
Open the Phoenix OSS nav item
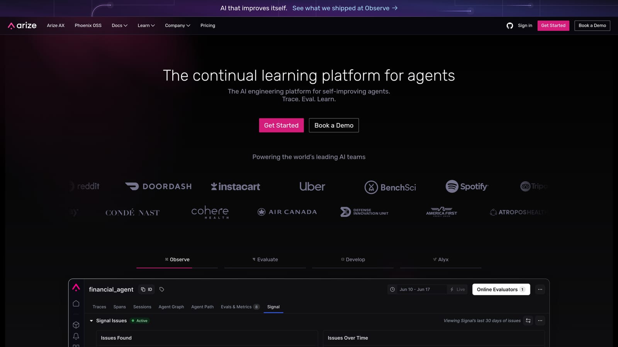click(88, 25)
